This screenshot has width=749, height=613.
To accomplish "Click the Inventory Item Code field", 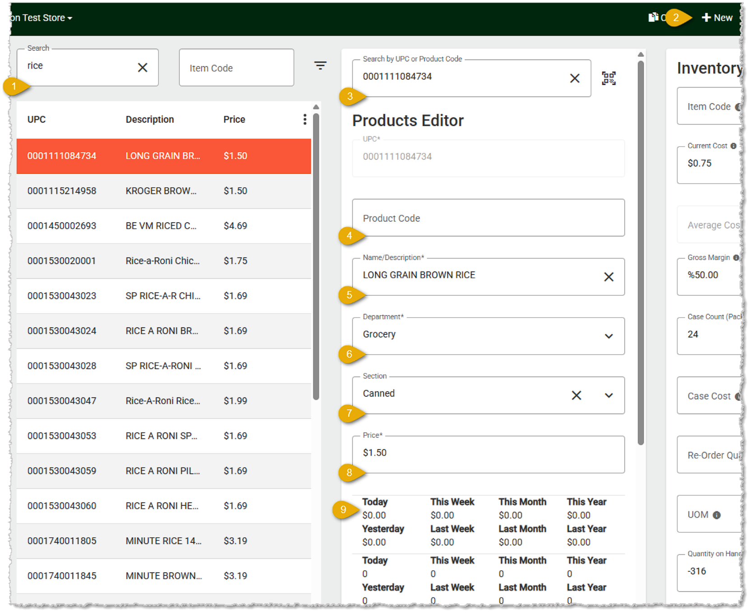I will (709, 106).
